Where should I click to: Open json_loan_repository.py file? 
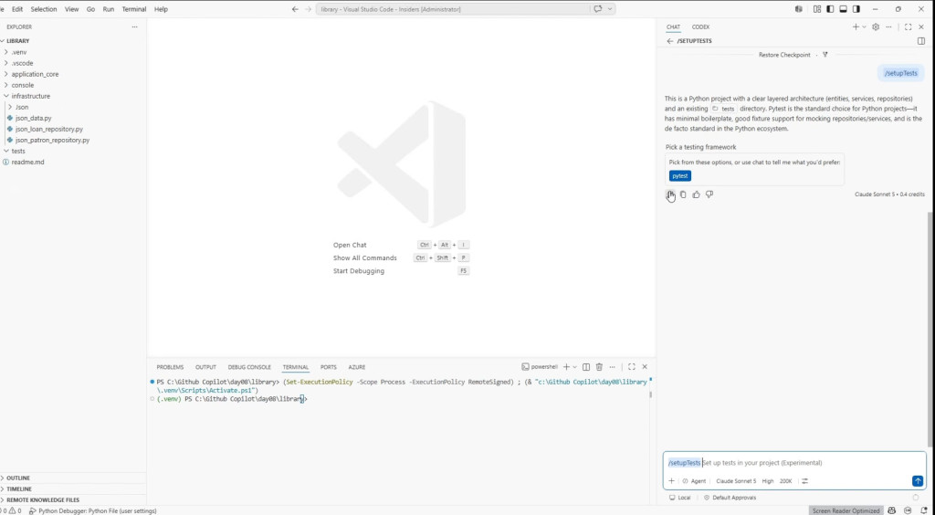pyautogui.click(x=73, y=129)
